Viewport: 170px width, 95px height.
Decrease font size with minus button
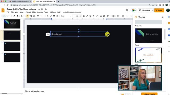(x=74, y=16)
